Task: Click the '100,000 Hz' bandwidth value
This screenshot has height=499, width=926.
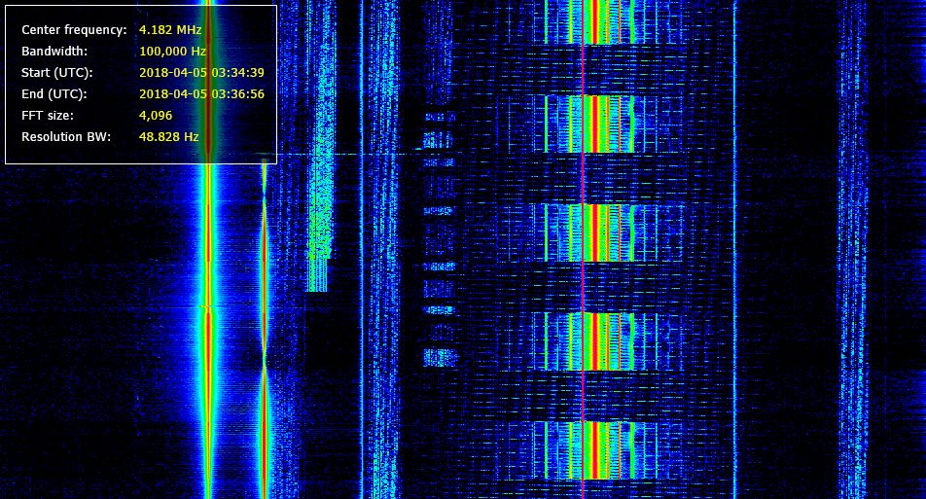Action: coord(172,52)
